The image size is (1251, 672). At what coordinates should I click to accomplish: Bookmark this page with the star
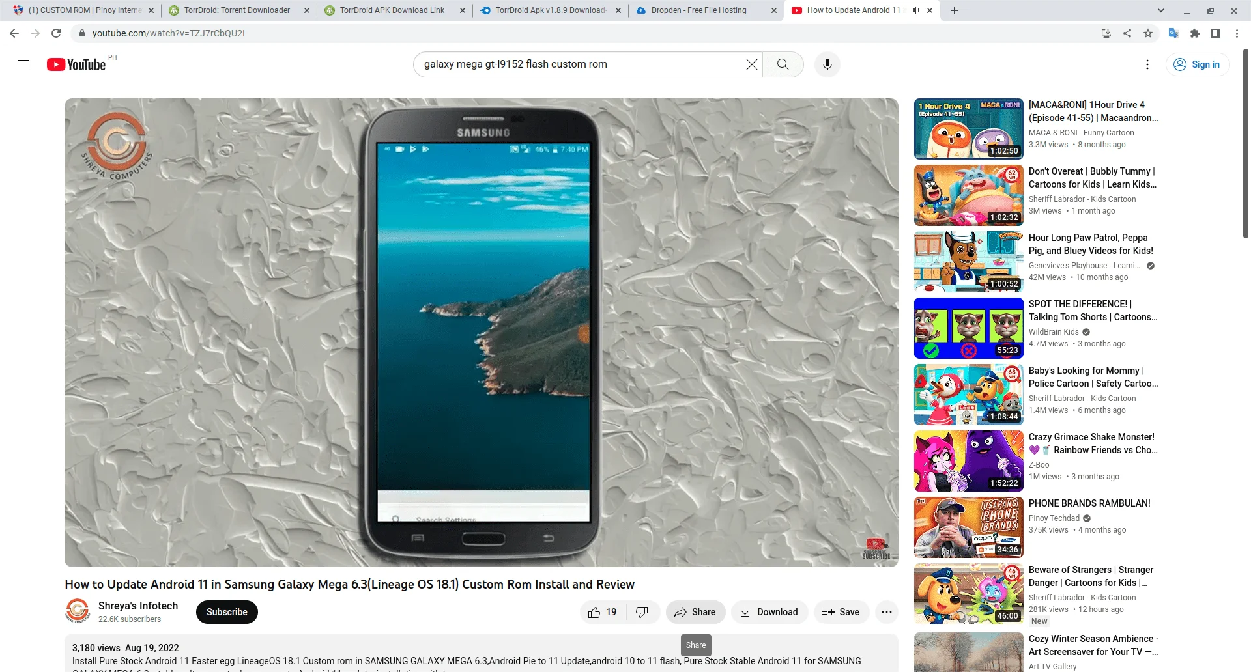point(1148,33)
